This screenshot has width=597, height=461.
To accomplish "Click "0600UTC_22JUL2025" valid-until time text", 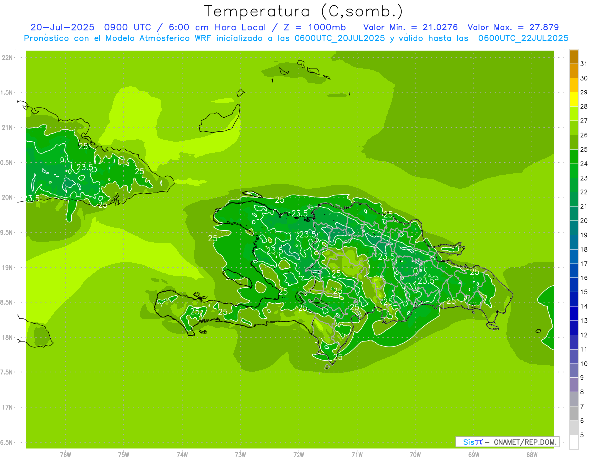I will pyautogui.click(x=523, y=38).
